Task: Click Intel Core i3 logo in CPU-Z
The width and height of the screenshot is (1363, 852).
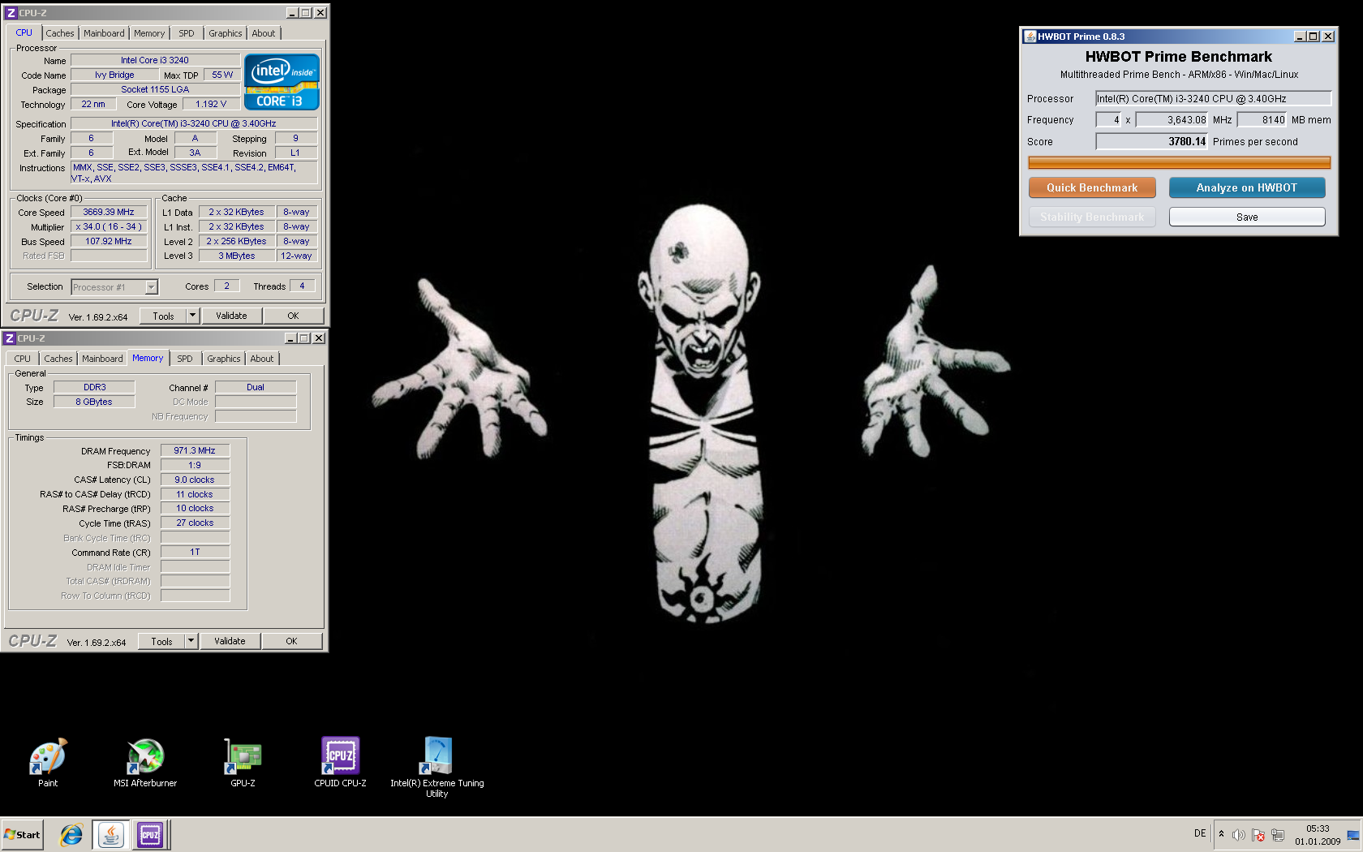Action: [x=282, y=82]
